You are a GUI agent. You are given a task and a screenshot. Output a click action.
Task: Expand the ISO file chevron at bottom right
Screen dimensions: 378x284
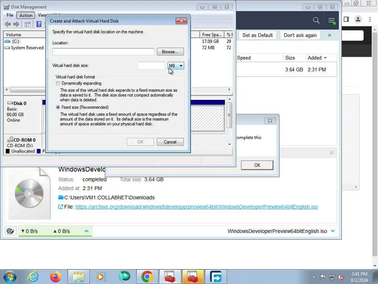[333, 231]
